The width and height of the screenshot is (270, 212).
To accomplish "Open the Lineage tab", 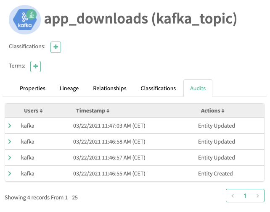I will 69,89.
